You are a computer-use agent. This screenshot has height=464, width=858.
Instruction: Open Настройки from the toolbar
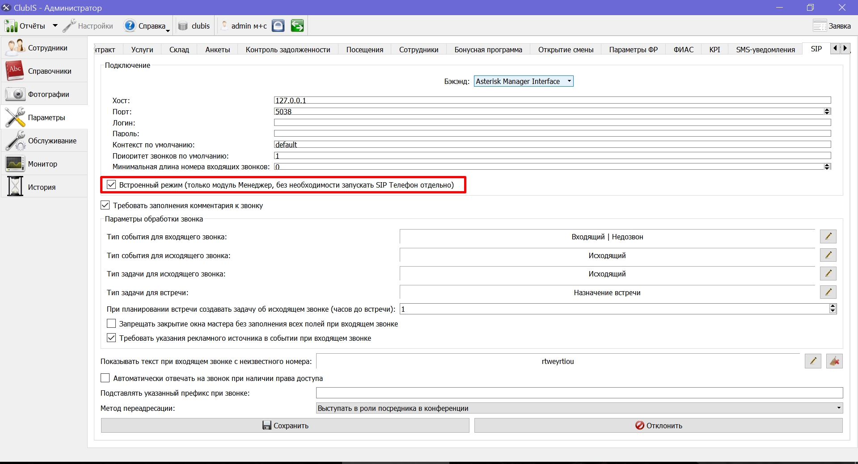click(88, 26)
